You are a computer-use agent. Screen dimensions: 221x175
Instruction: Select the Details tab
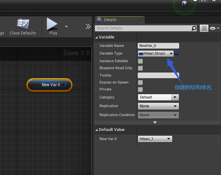click(110, 20)
